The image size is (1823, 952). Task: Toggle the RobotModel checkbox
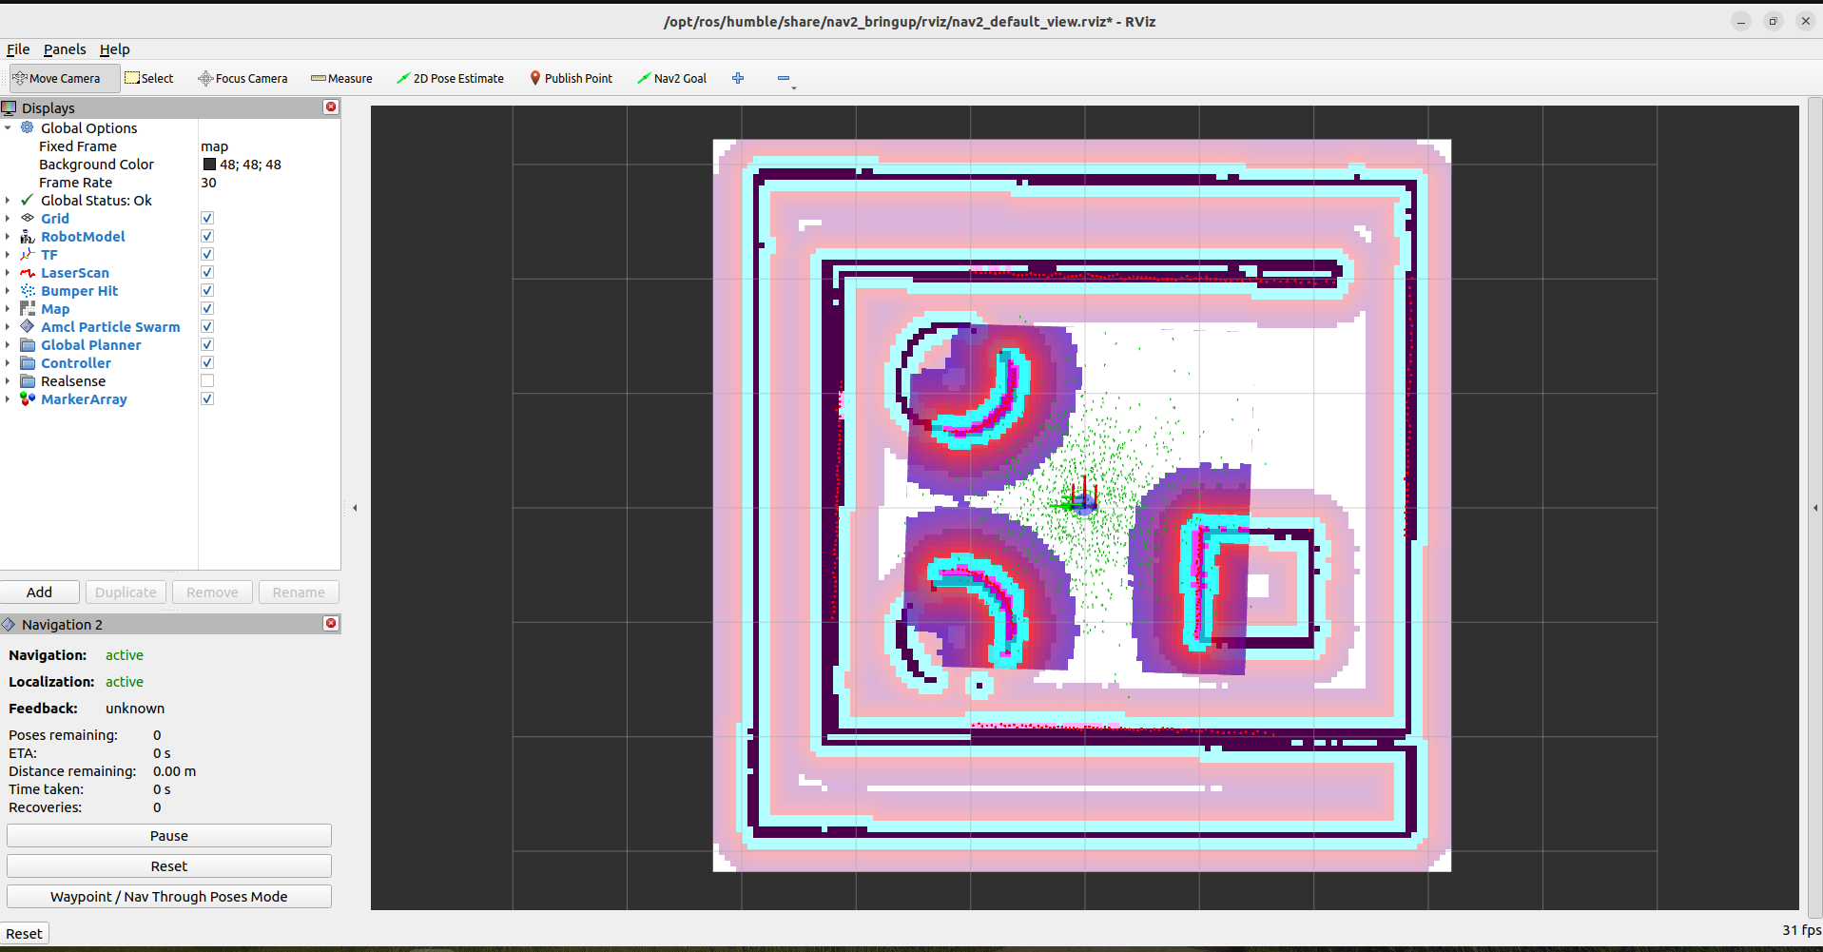point(207,236)
